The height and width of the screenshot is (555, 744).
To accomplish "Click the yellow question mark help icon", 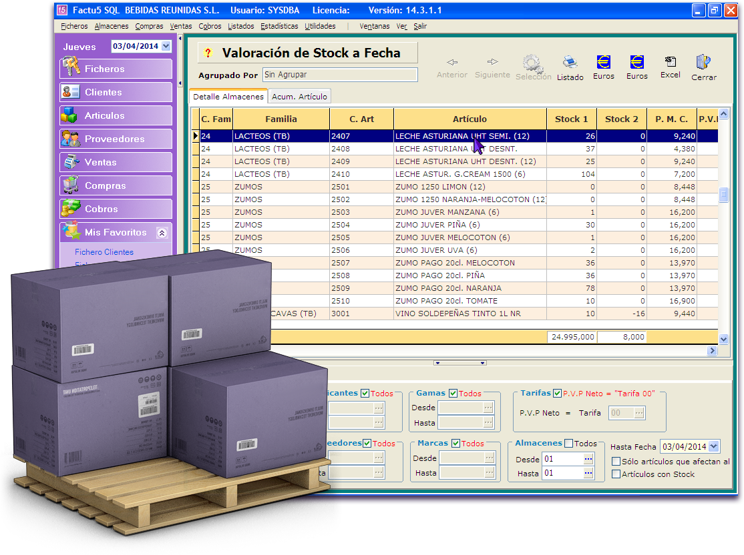I will [208, 53].
